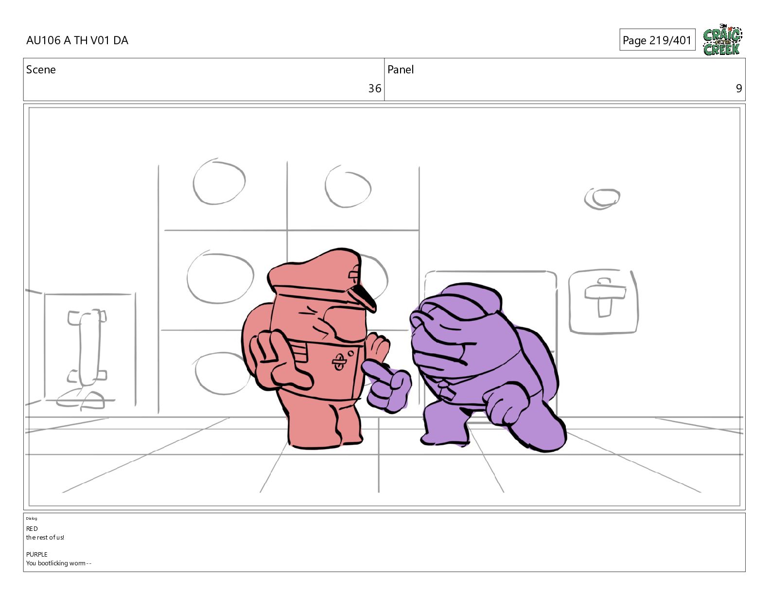The width and height of the screenshot is (770, 595).
Task: Click the 'AU106 A TH V01 DA' title
Action: [77, 40]
